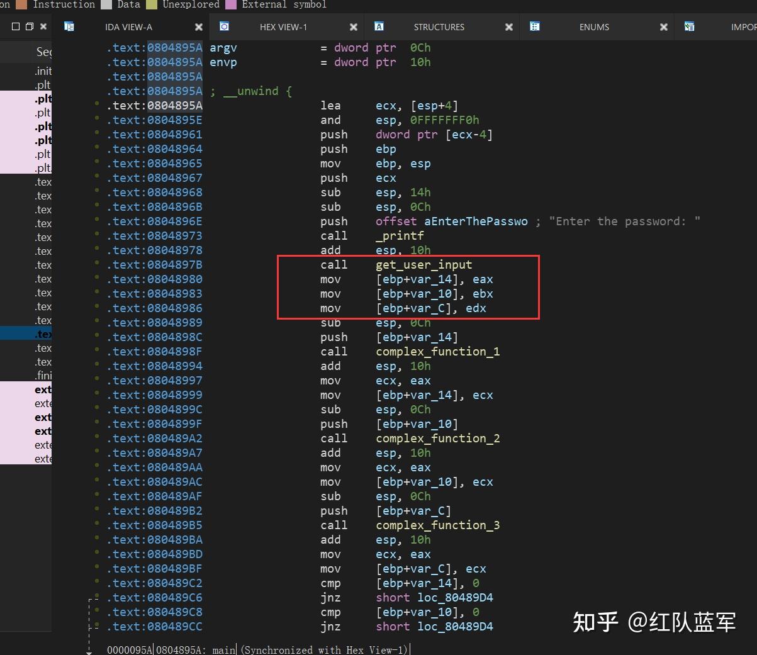Select the 'sub esp, 14h' instruction

376,193
